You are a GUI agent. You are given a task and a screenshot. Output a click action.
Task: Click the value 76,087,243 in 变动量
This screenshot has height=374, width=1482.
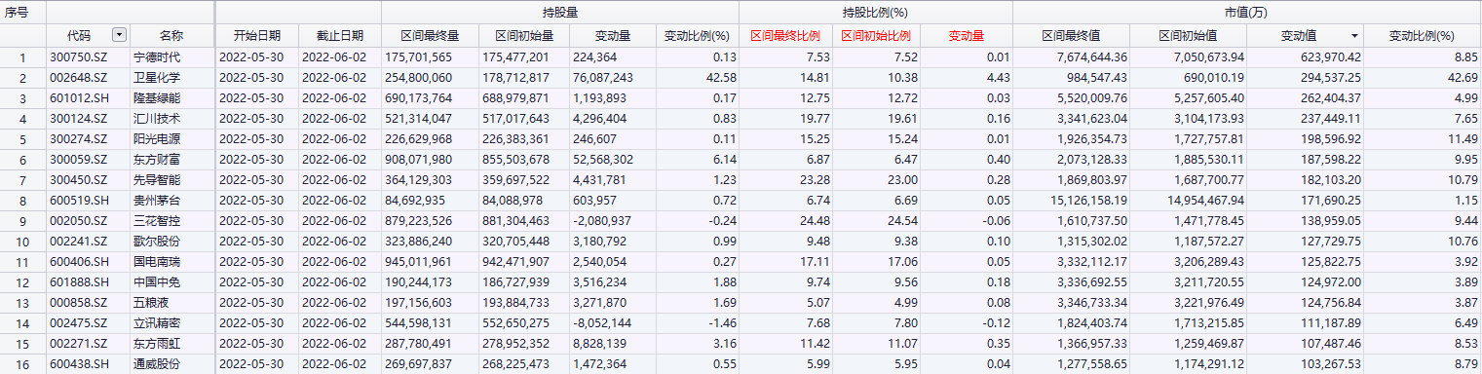(x=603, y=77)
